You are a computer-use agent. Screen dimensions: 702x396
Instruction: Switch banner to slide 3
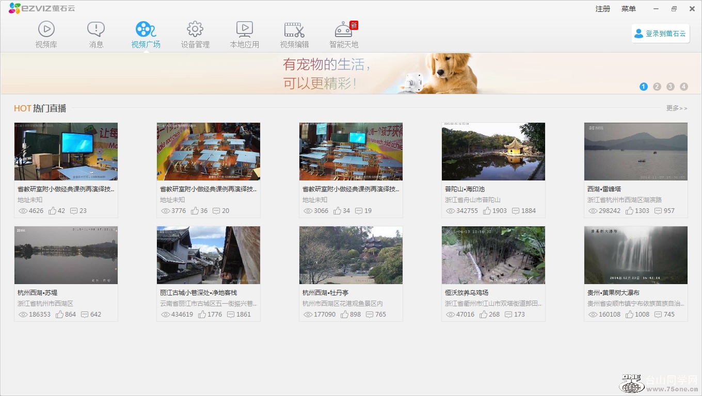(671, 87)
